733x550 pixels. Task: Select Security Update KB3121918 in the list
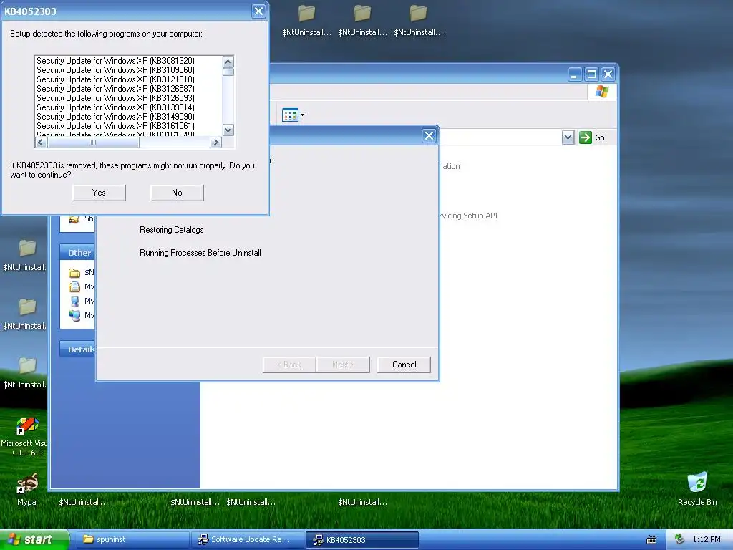click(x=115, y=79)
